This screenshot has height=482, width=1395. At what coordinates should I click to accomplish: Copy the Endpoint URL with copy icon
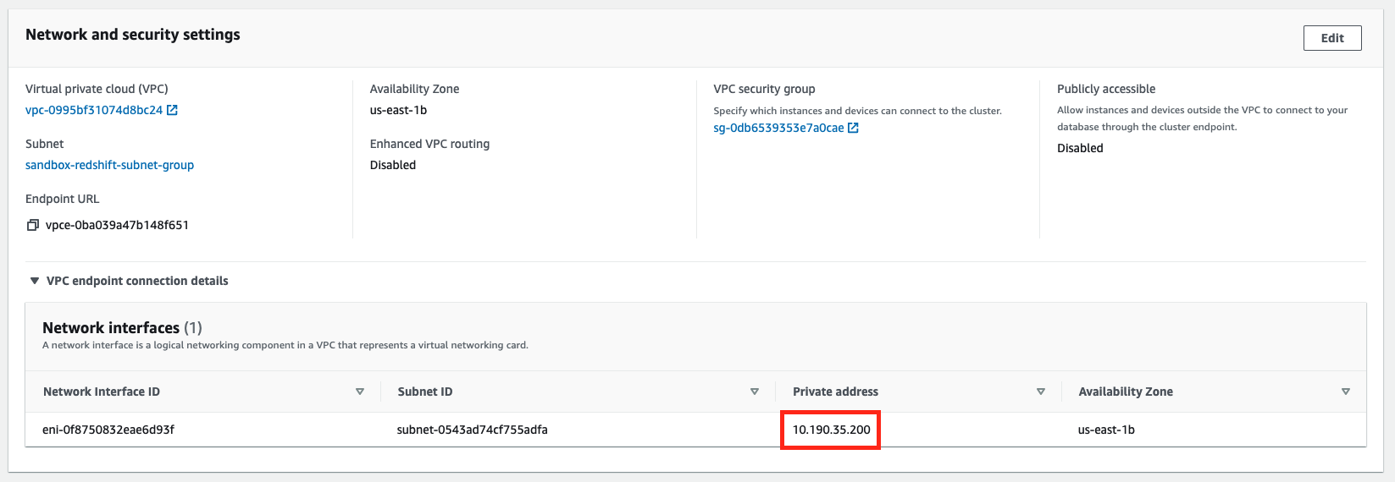[x=33, y=225]
